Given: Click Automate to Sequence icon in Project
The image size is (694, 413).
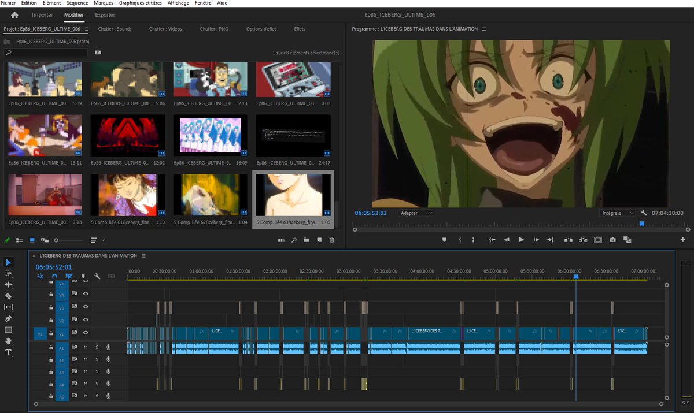Looking at the screenshot, I should pyautogui.click(x=282, y=240).
